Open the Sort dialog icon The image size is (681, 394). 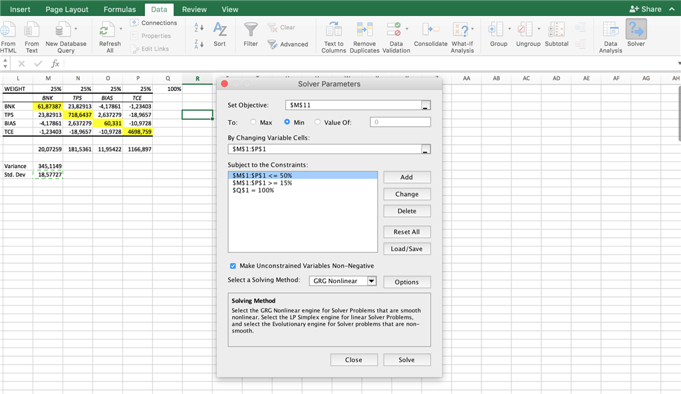219,31
